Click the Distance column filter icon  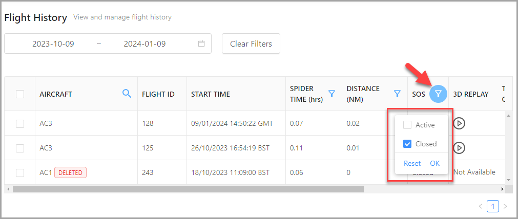pos(397,94)
